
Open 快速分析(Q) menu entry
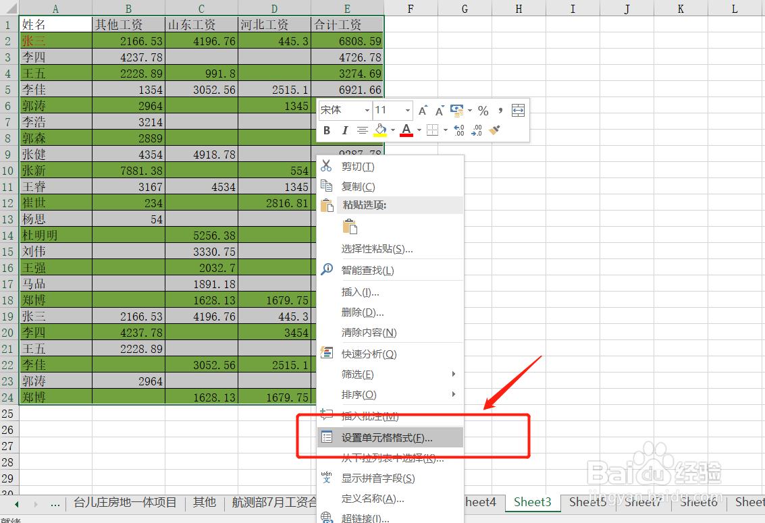pyautogui.click(x=390, y=354)
